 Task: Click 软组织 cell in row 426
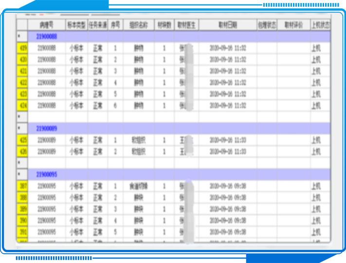139,151
